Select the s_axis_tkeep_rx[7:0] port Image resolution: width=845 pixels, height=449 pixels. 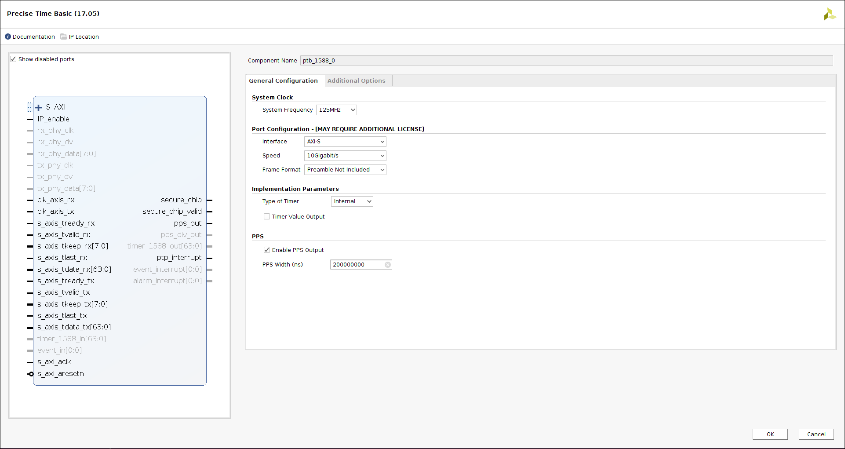(73, 246)
